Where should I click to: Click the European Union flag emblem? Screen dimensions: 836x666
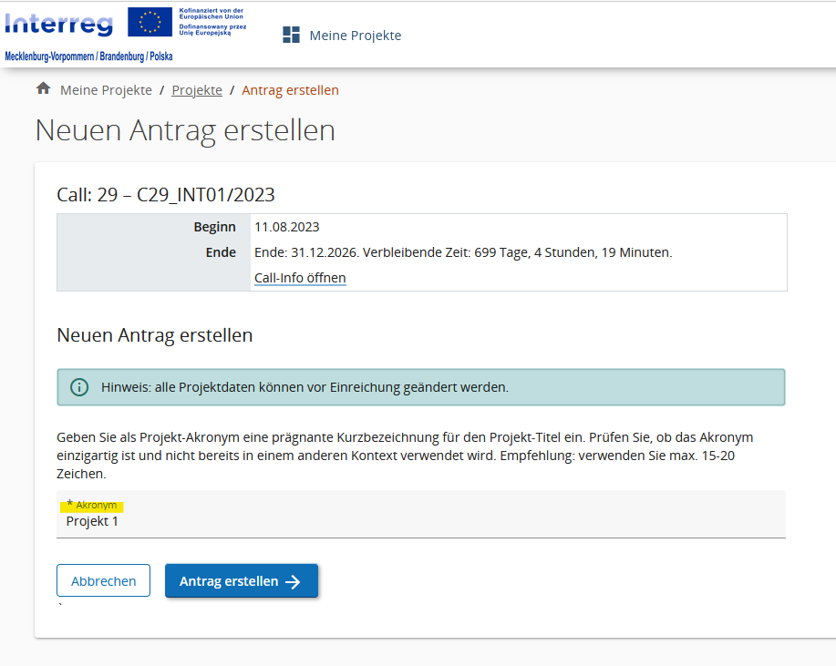162,22
